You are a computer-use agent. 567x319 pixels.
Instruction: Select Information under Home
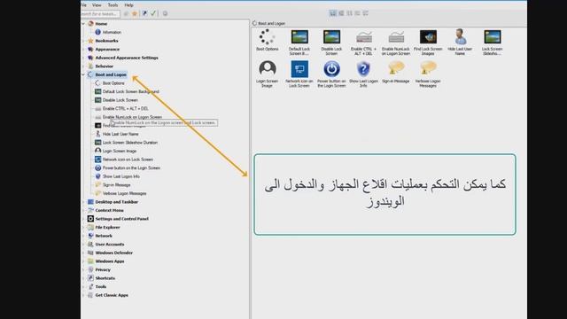coord(112,32)
